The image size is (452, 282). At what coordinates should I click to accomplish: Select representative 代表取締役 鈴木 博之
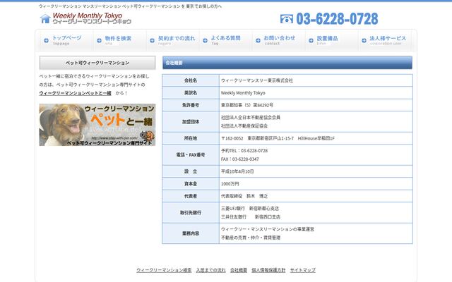tap(244, 196)
